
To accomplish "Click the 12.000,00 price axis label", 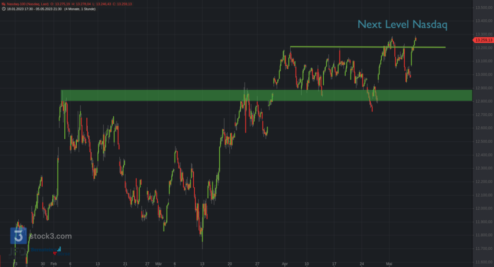I will click(484, 208).
